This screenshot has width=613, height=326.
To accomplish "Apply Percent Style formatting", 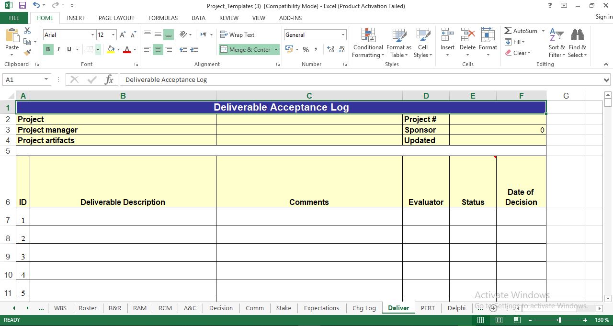I will [x=306, y=49].
